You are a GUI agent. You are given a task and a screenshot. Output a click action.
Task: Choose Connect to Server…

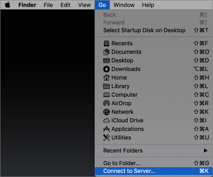coord(154,171)
